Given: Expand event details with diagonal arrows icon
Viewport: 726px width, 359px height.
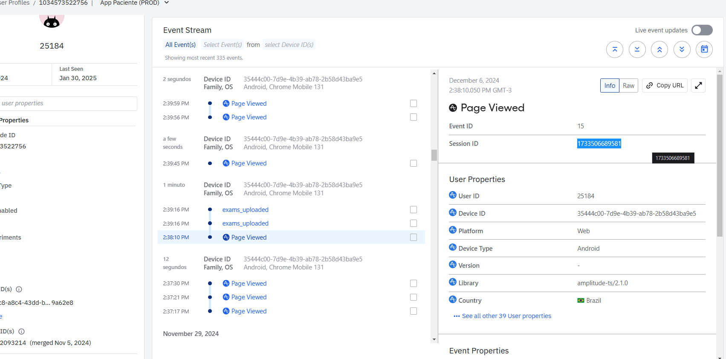Looking at the screenshot, I should coord(698,86).
